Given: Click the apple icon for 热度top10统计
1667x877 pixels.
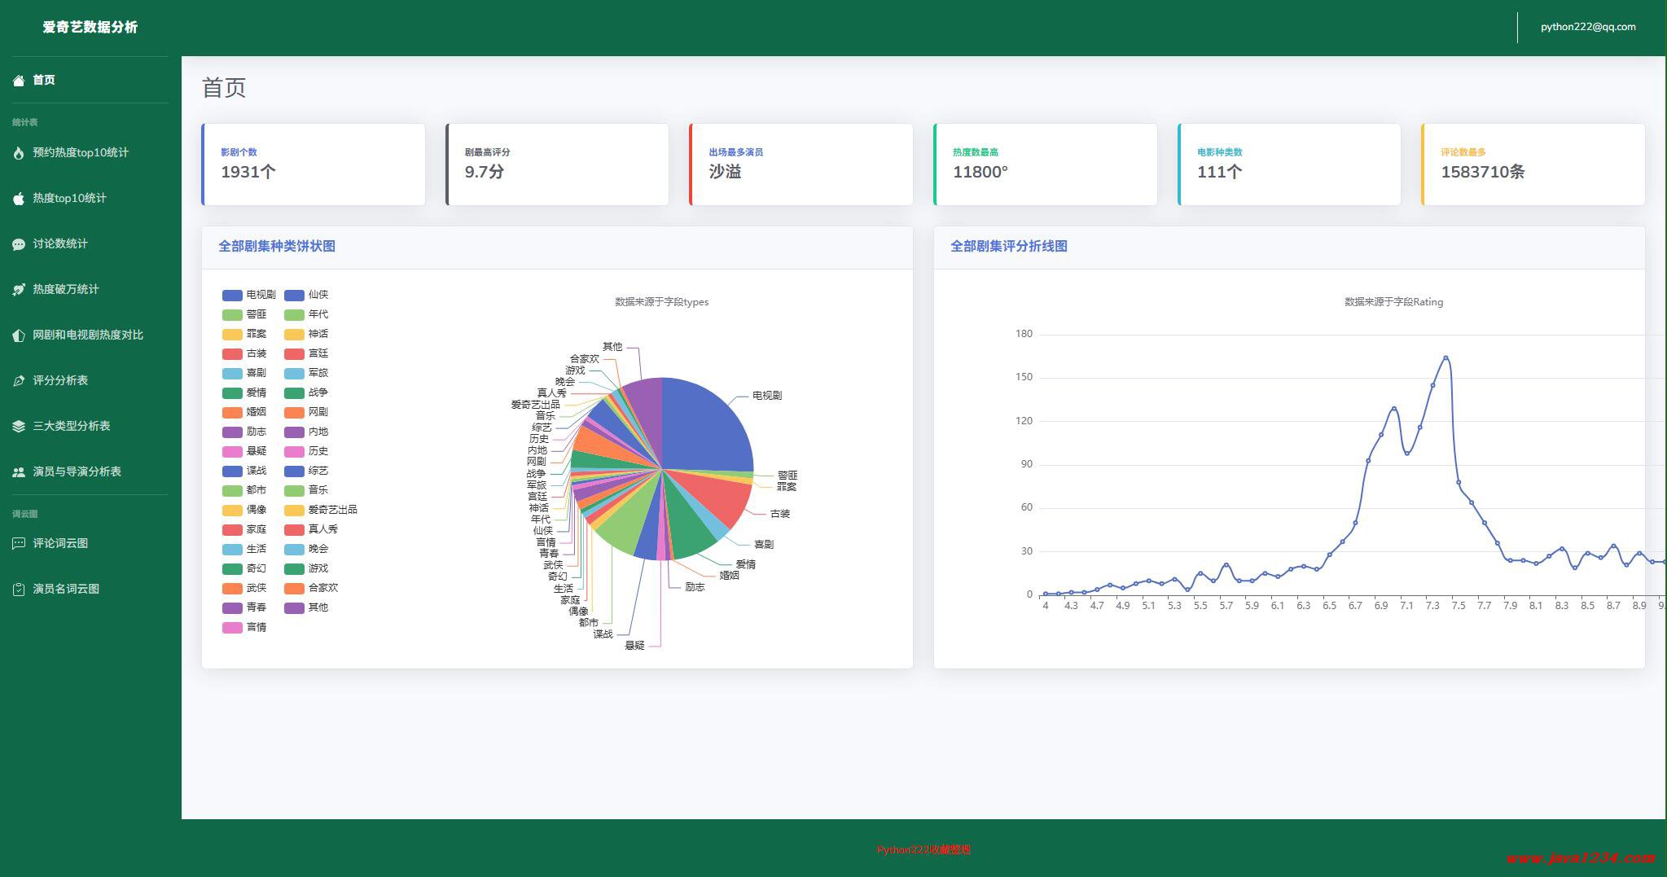Looking at the screenshot, I should pyautogui.click(x=19, y=199).
